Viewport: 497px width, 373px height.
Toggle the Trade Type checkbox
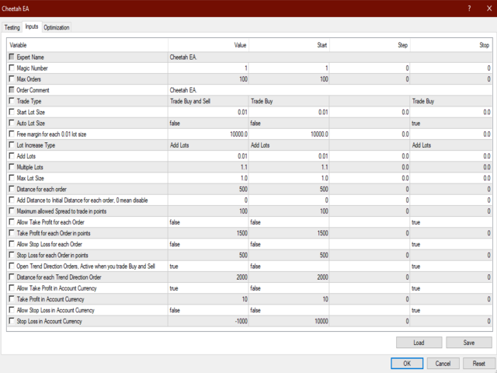pyautogui.click(x=12, y=101)
